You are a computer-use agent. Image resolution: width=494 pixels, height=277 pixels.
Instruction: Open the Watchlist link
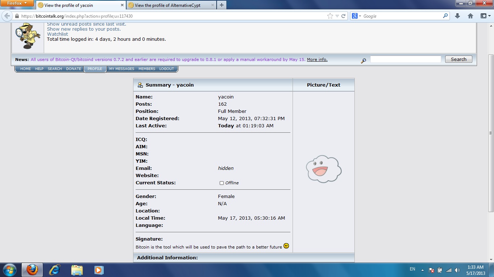click(58, 34)
